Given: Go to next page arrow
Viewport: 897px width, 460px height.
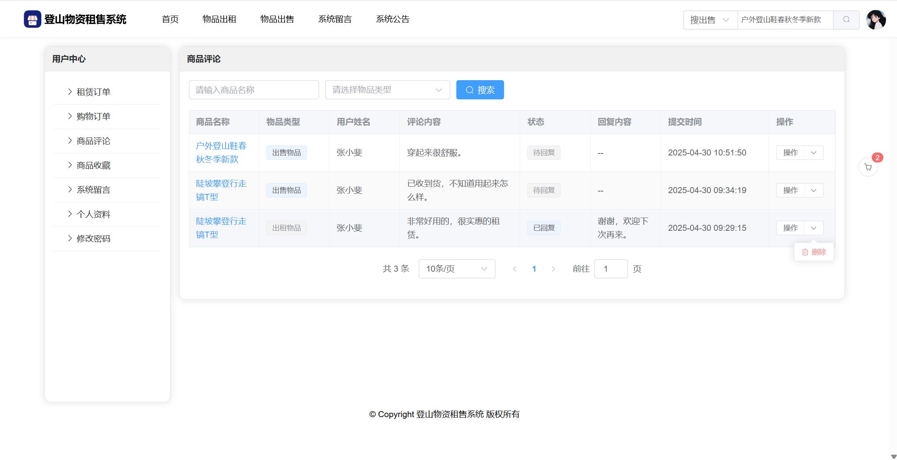Looking at the screenshot, I should pyautogui.click(x=553, y=269).
